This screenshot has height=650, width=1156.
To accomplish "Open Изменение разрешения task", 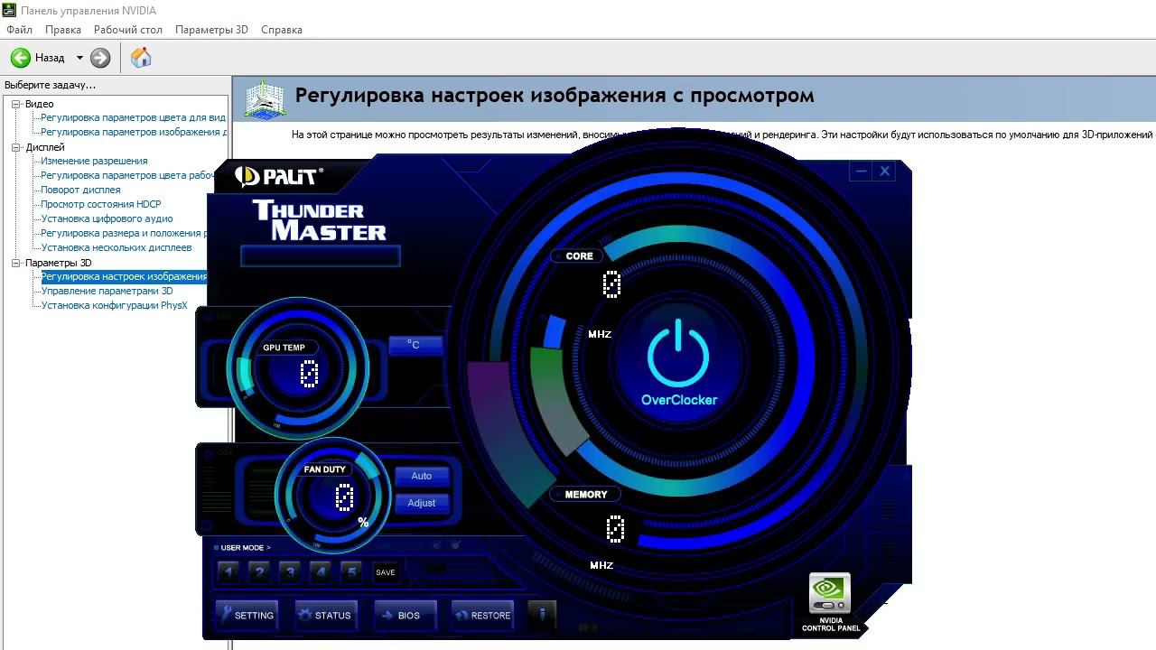I will [94, 161].
